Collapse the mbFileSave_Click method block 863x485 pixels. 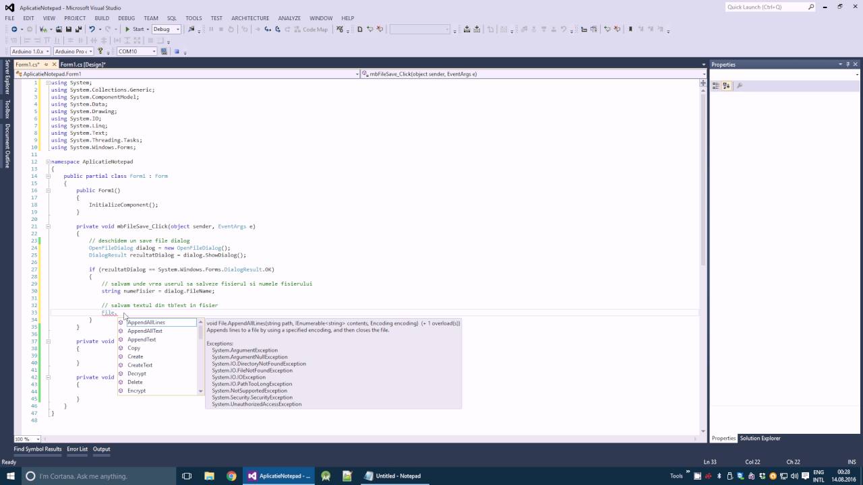click(x=48, y=226)
